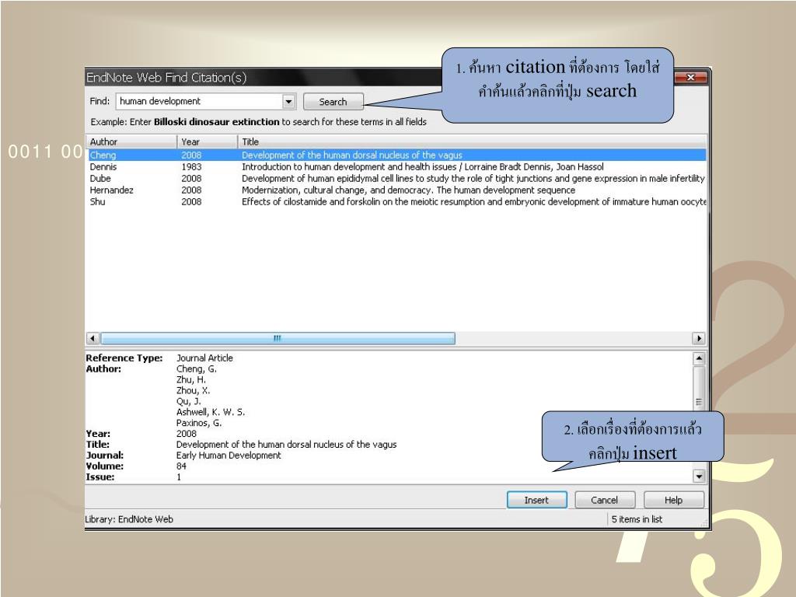Select the Hernandez 2008 citation row
This screenshot has height=597, width=796.
(x=396, y=190)
